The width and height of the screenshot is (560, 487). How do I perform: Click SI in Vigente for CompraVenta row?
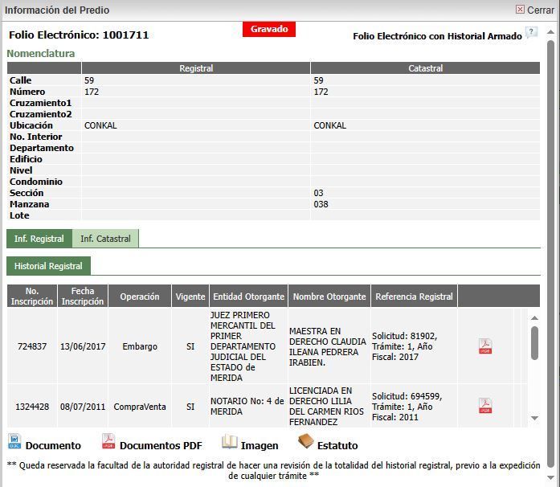point(190,407)
